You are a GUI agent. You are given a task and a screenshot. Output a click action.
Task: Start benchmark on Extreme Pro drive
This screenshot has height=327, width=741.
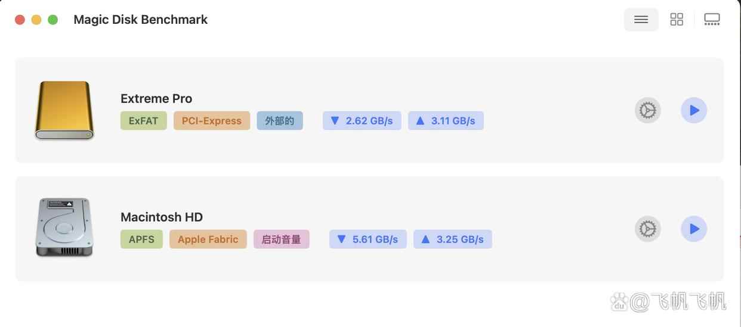pyautogui.click(x=694, y=110)
